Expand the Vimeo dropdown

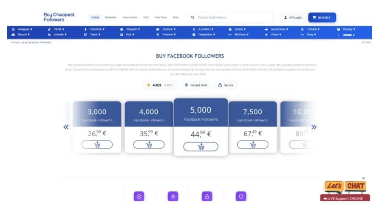coord(276,34)
